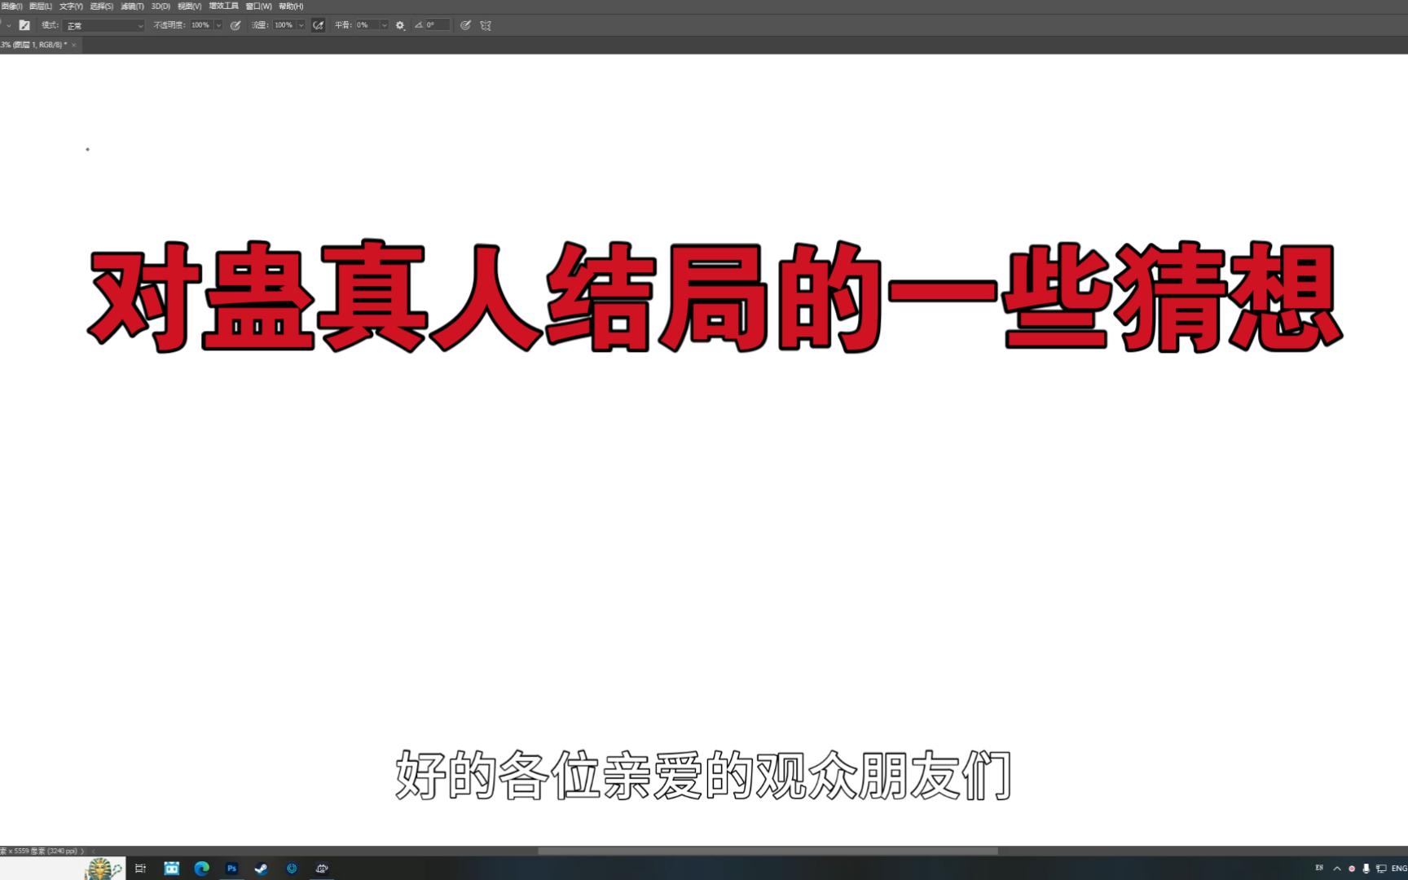Viewport: 1408px width, 880px height.
Task: Open Bilibili app from taskbar
Action: [x=171, y=869]
